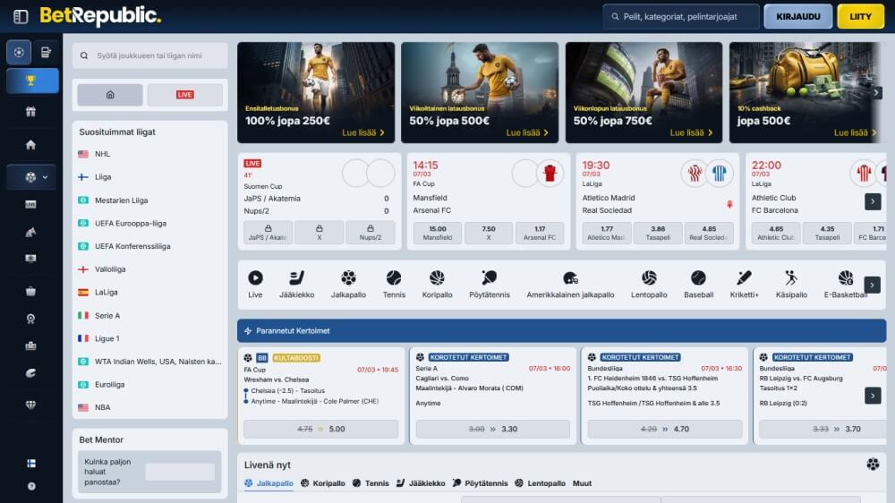Click the help question mark icon
The height and width of the screenshot is (503, 895).
(31, 486)
